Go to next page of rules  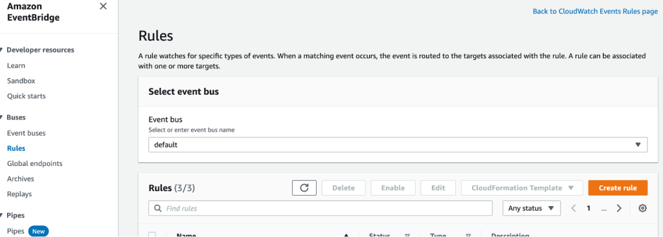point(619,208)
